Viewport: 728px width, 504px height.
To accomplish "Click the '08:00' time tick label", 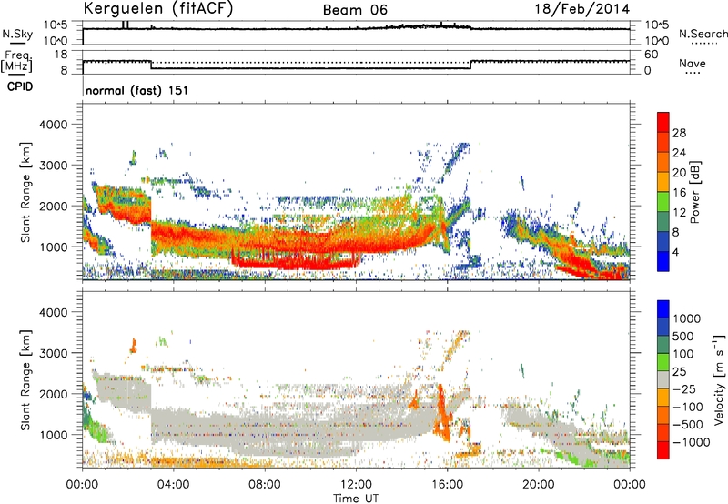I will (x=265, y=485).
